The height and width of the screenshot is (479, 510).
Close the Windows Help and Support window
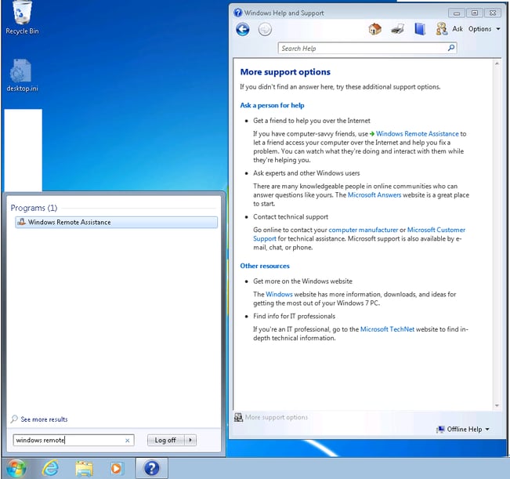click(x=493, y=13)
